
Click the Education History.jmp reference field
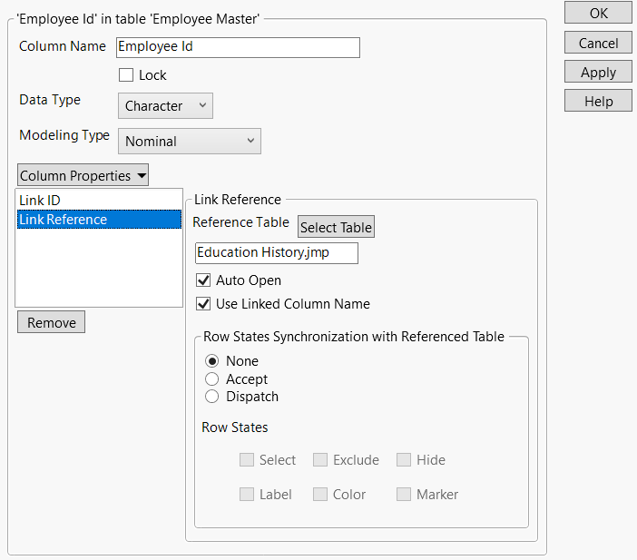pos(276,253)
